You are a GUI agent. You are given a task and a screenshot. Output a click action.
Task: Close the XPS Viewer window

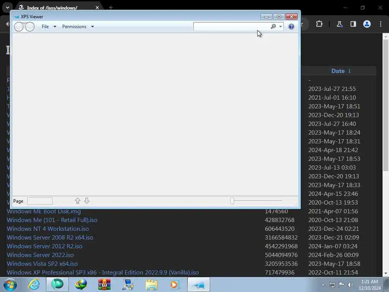tap(291, 17)
